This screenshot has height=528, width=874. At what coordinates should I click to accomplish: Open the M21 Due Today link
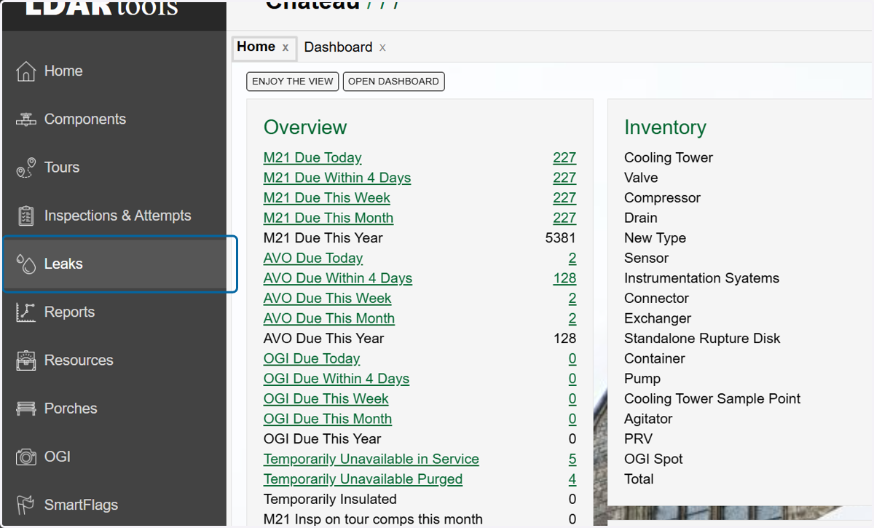[312, 158]
